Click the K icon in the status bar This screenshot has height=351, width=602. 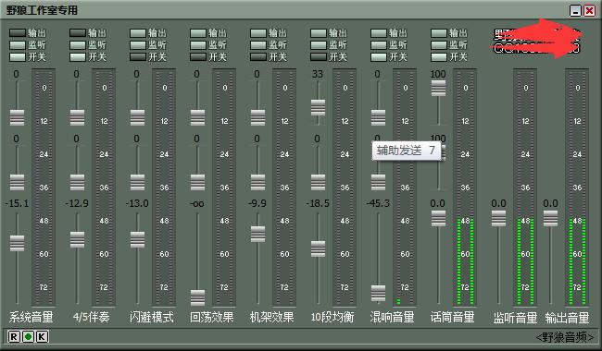42,337
